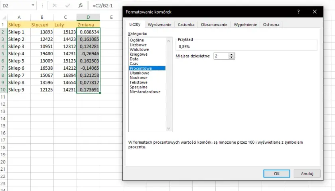Open the Name Box dropdown arrow

[33, 5]
